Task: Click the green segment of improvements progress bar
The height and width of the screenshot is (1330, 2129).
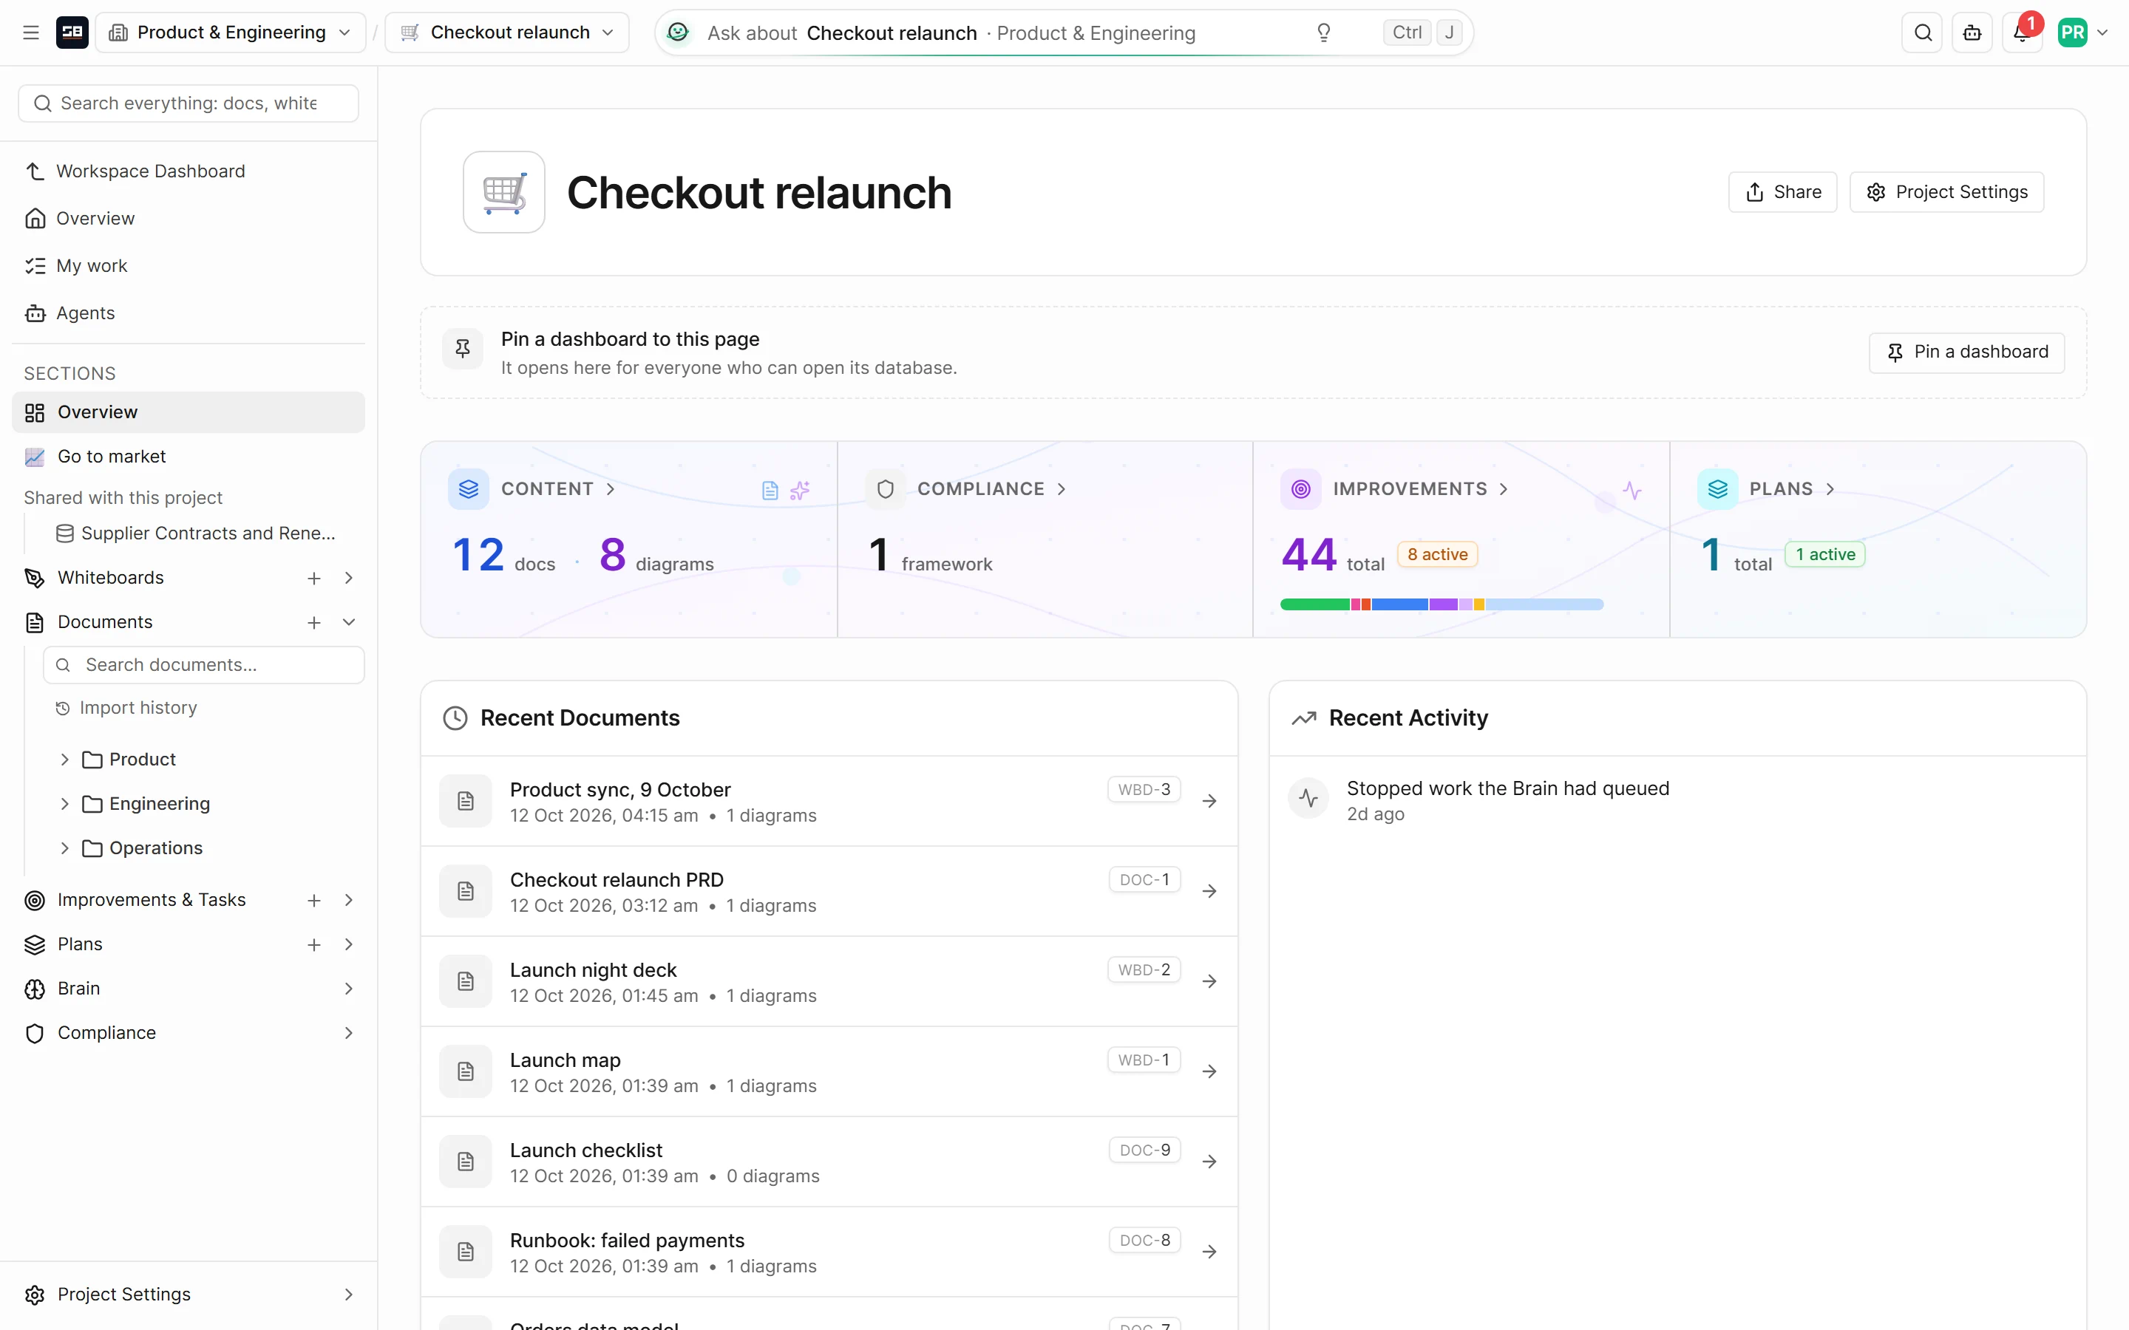Action: coord(1314,604)
